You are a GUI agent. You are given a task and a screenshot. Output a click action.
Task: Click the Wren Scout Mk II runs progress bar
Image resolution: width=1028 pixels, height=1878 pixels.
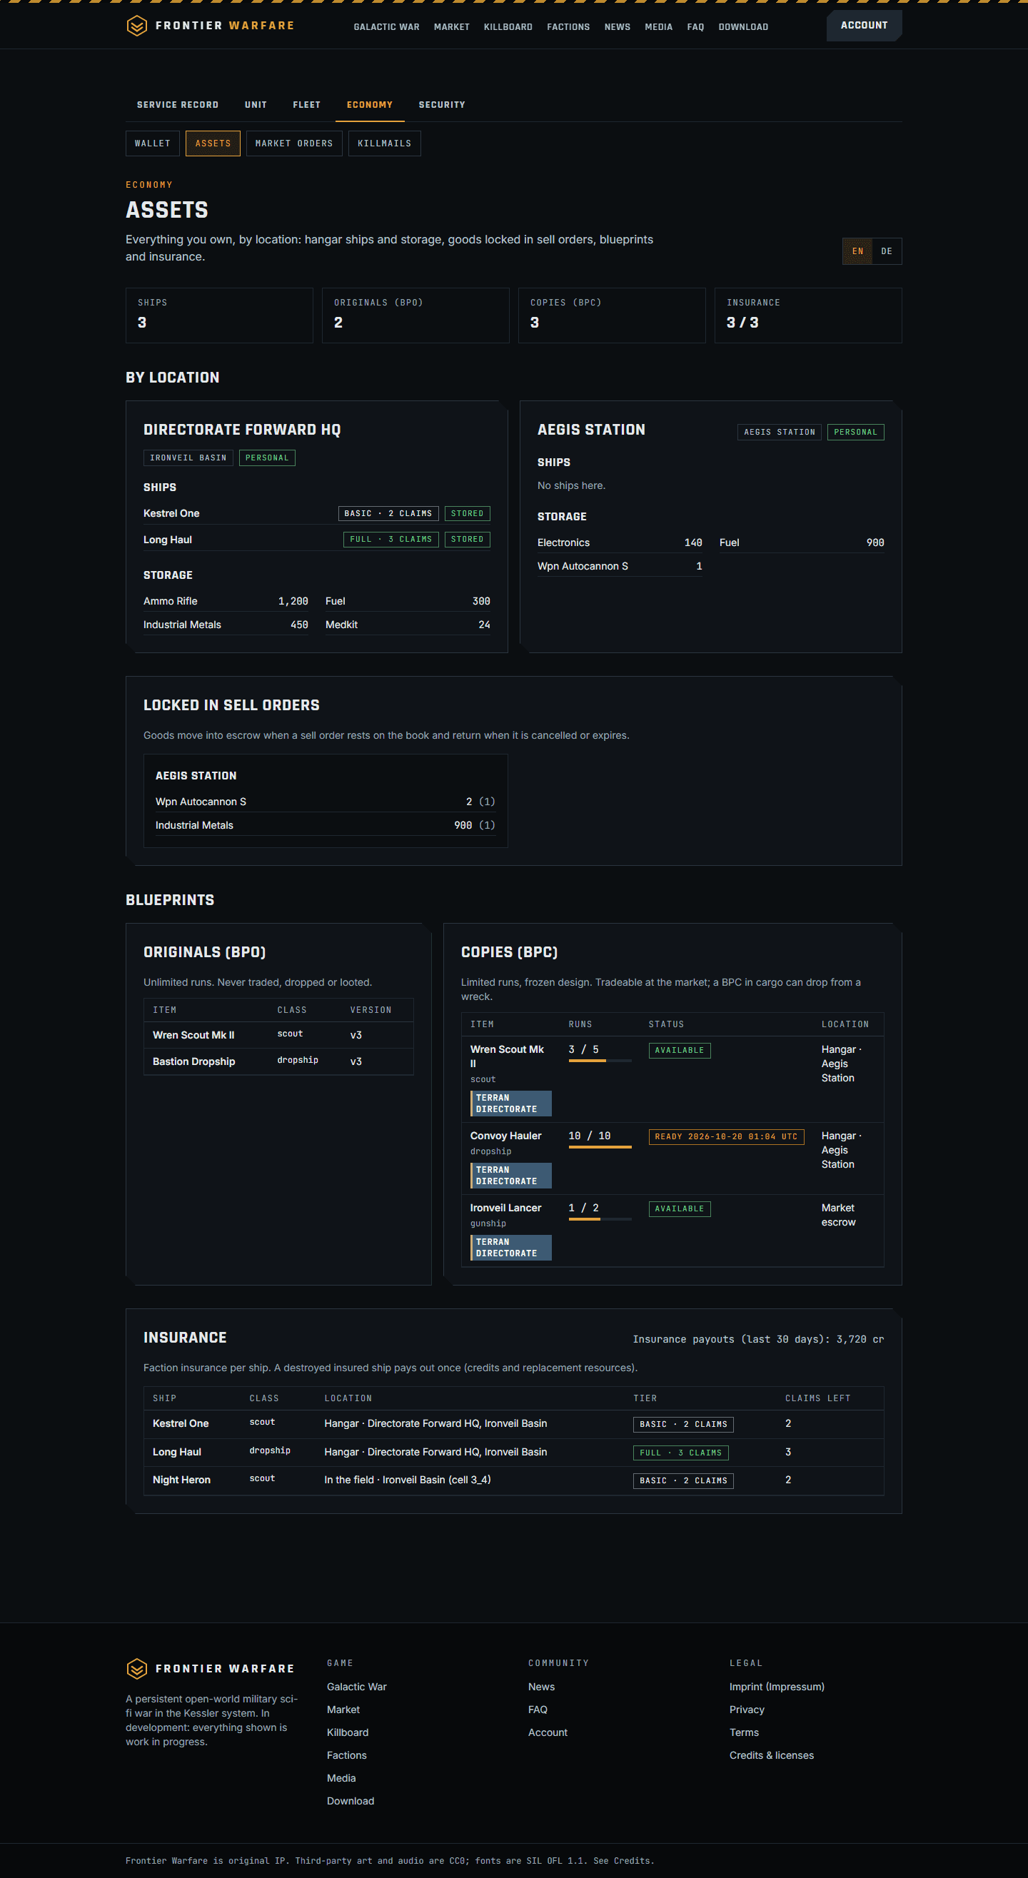click(x=600, y=1061)
